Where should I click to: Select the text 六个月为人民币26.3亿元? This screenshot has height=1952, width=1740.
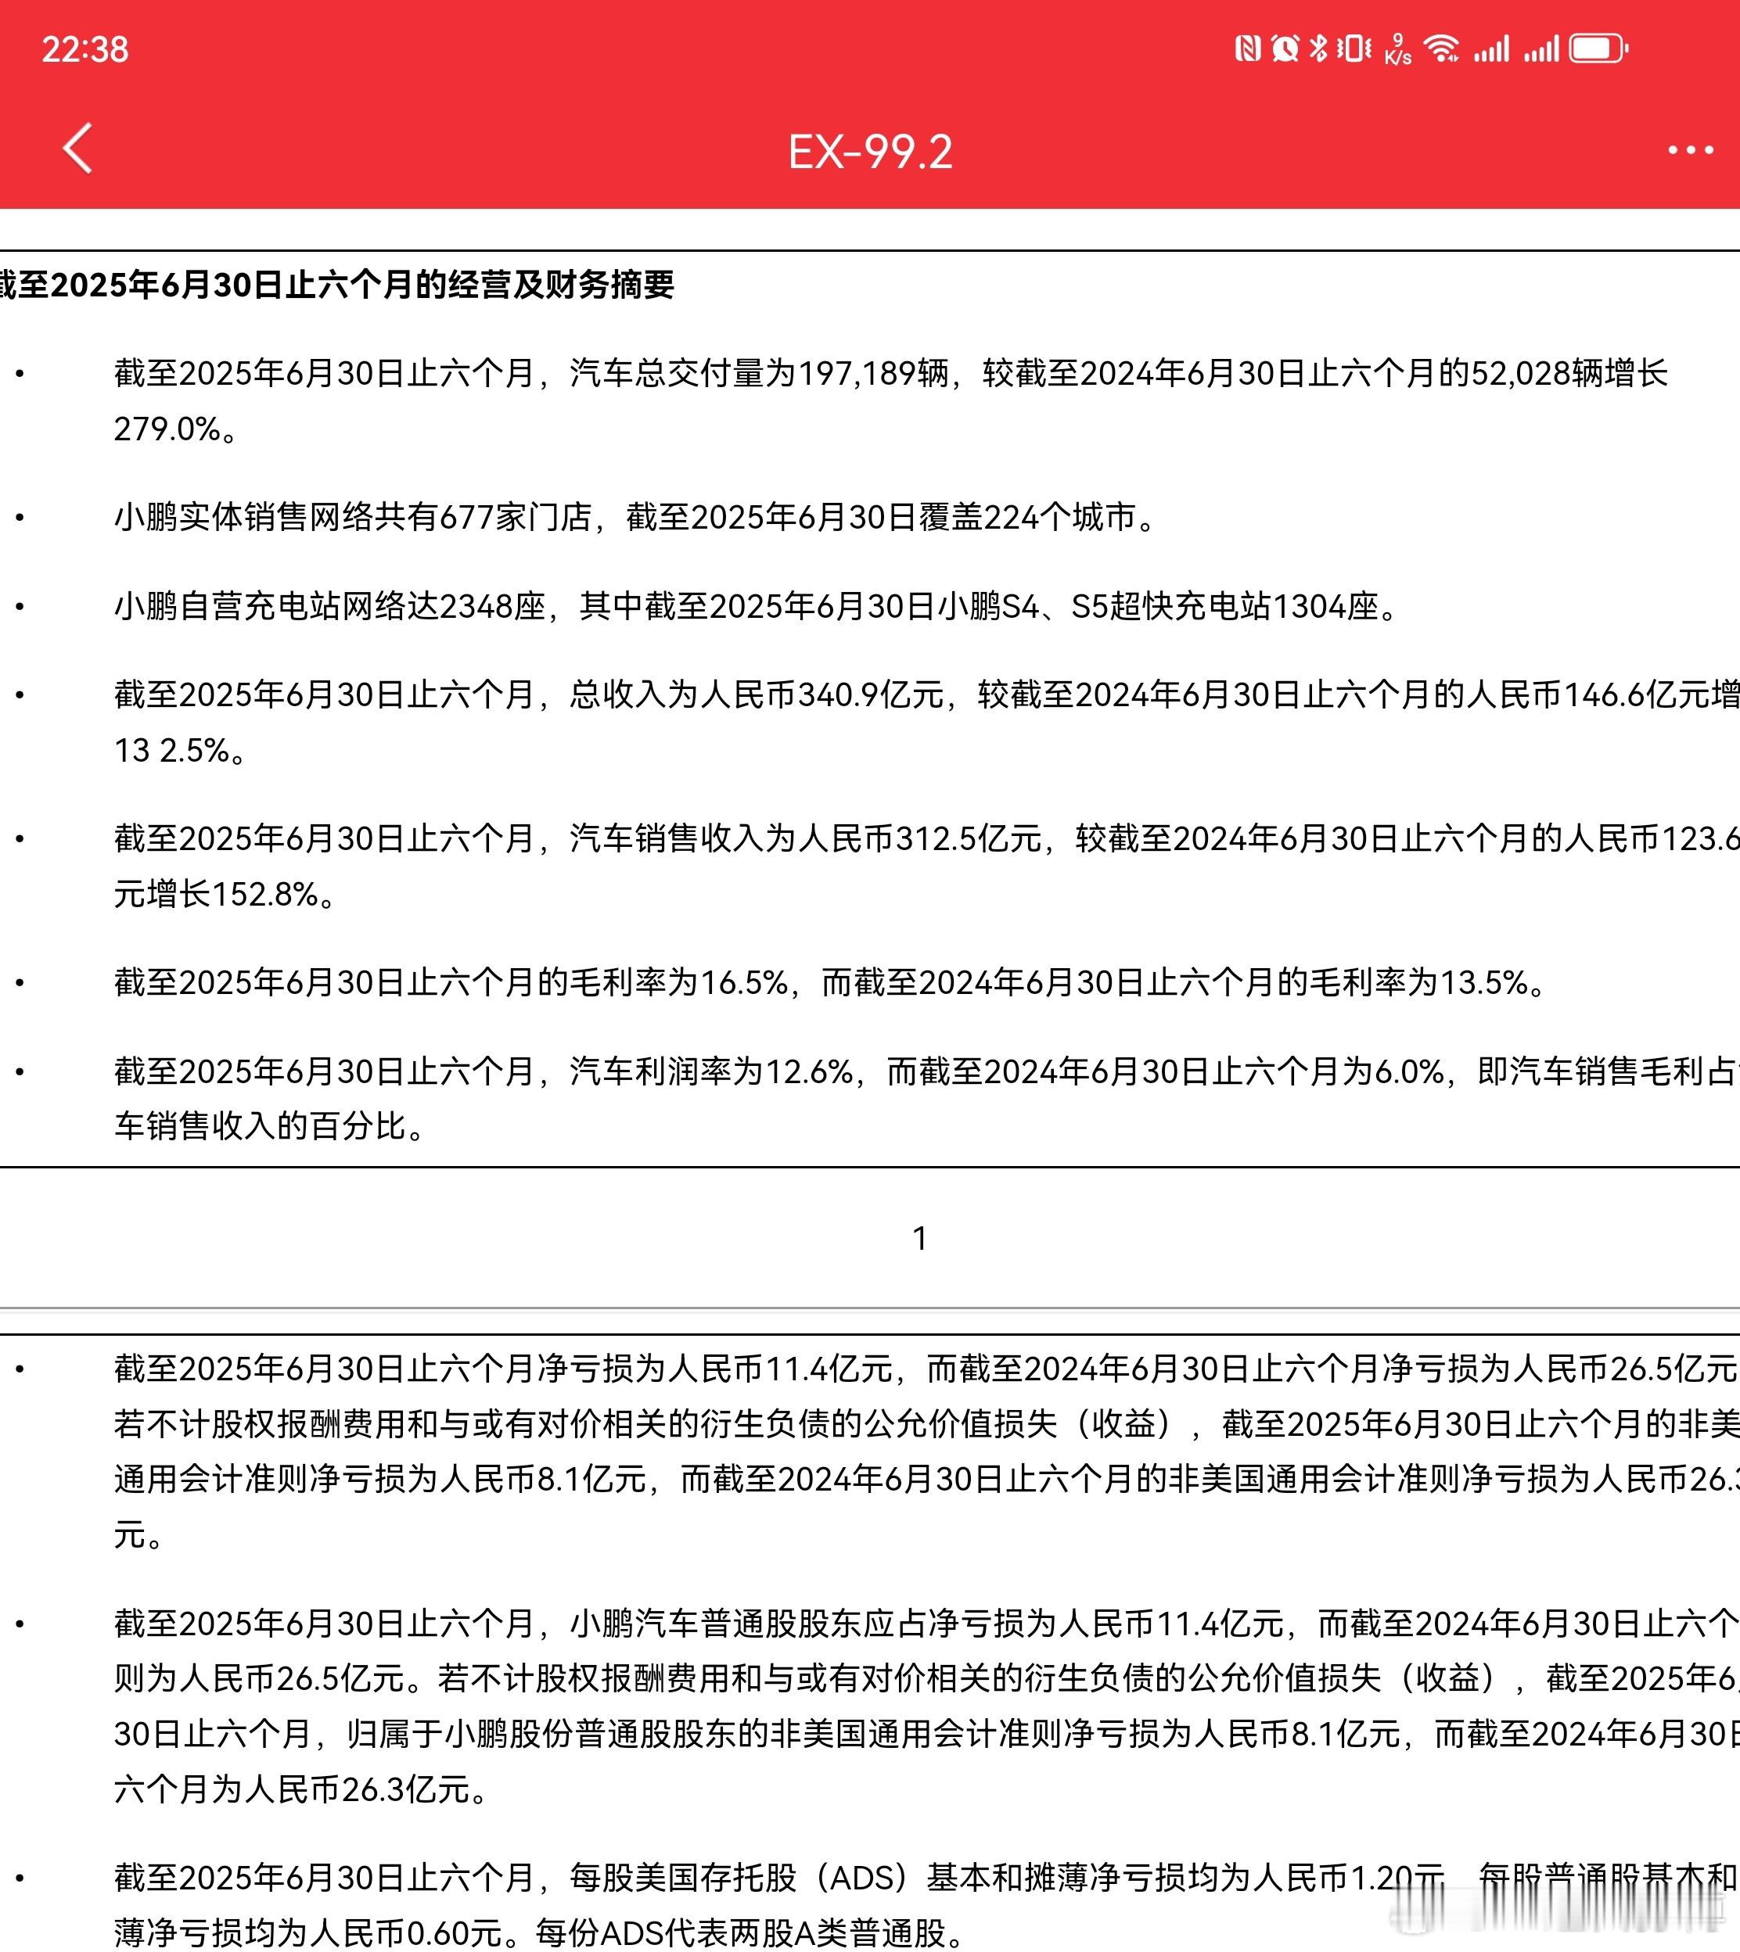(292, 1789)
